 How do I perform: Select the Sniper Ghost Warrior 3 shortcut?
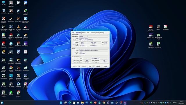point(3,28)
